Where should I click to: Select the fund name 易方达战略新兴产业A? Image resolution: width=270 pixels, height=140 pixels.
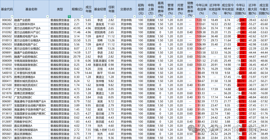27,28
